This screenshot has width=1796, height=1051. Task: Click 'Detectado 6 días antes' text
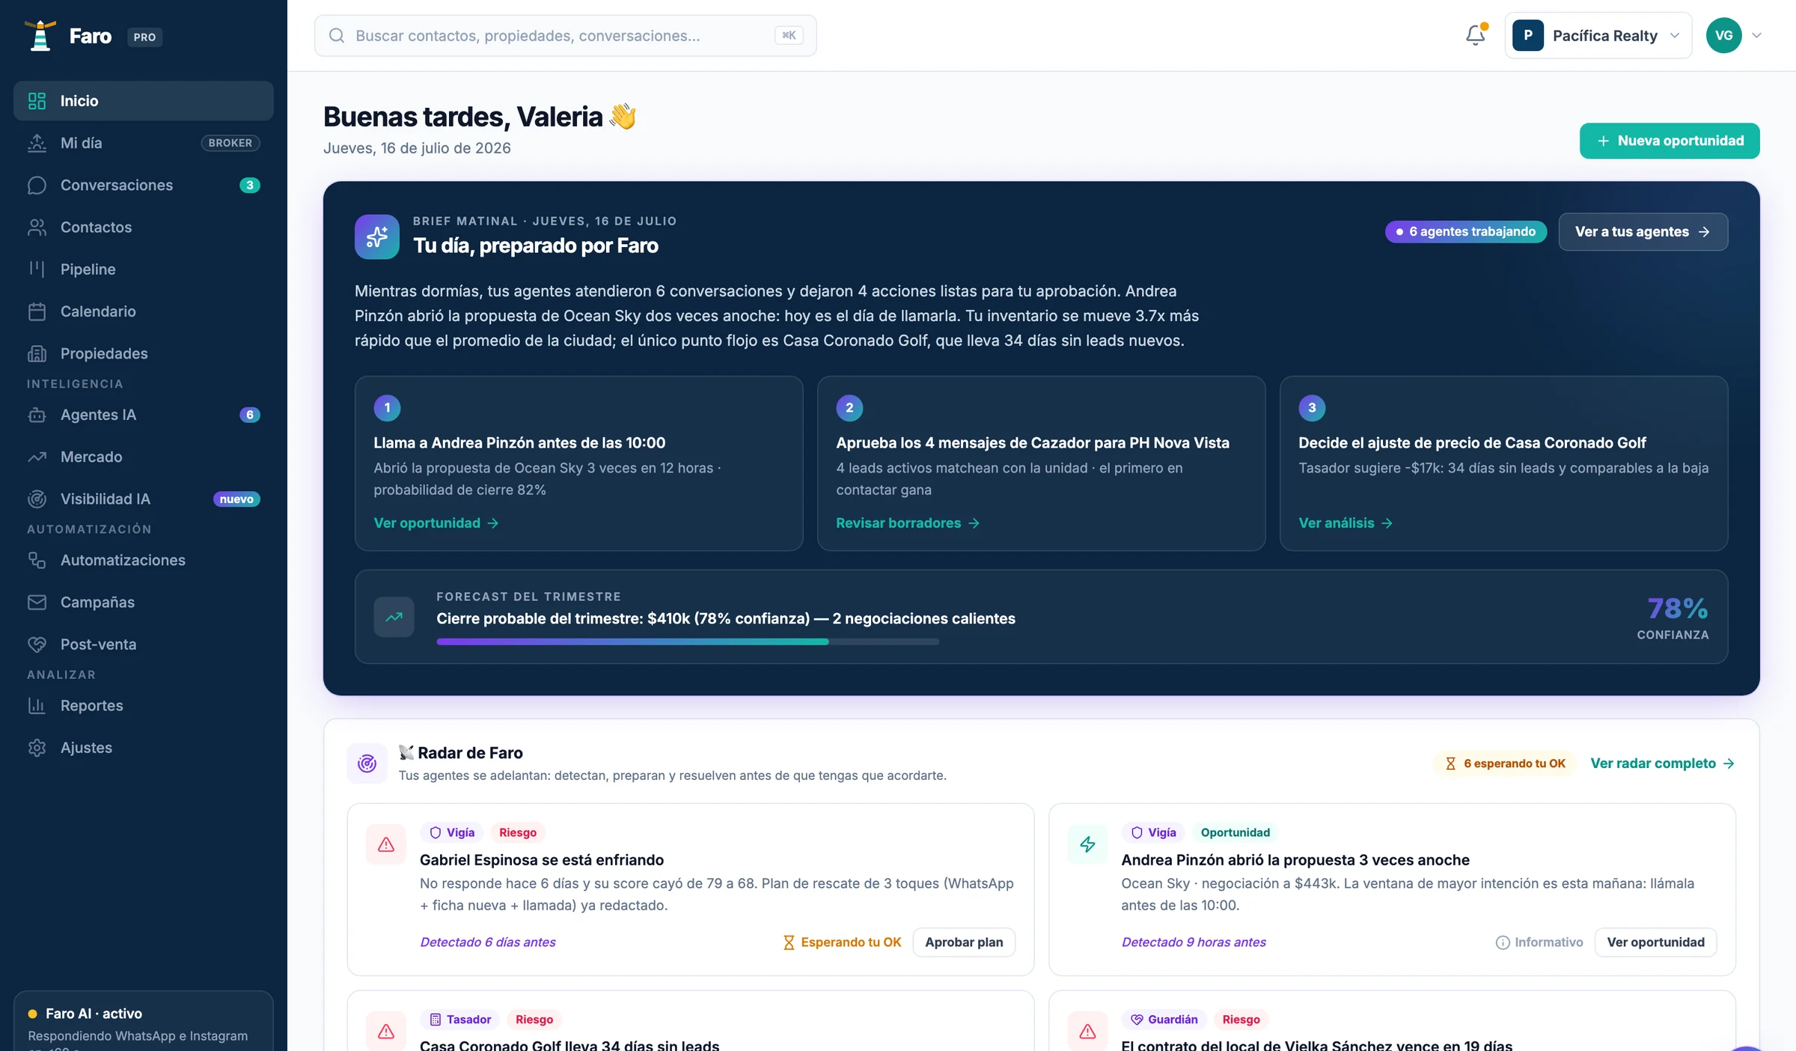click(488, 942)
